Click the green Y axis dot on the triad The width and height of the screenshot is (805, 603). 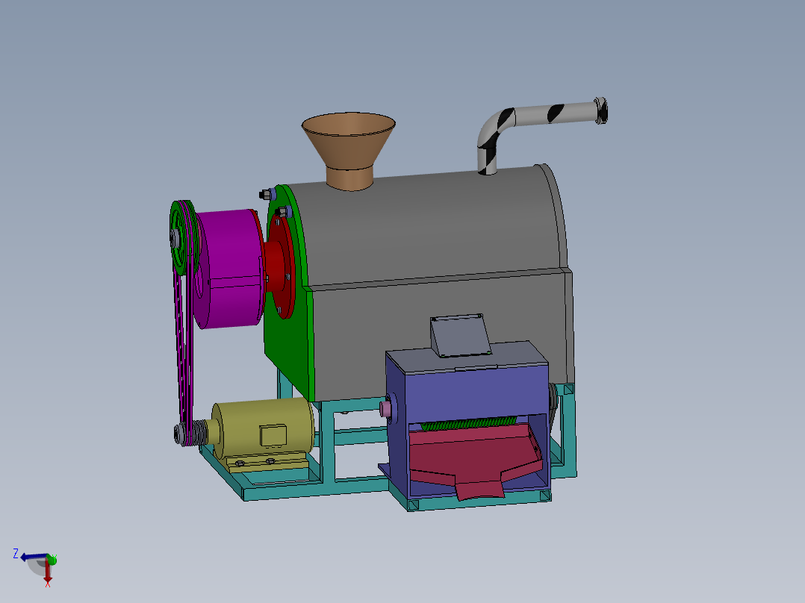(52, 559)
